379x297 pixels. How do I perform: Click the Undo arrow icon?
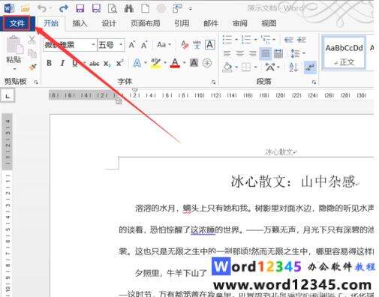42,8
